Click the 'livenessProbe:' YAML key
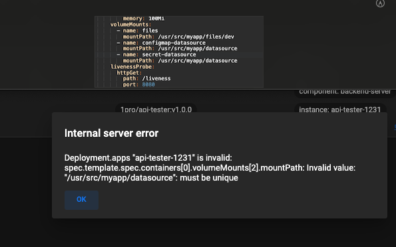Viewport: 396px width, 247px height. [132, 67]
